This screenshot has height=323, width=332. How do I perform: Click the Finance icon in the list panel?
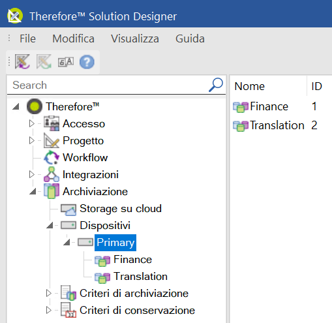[x=241, y=107]
